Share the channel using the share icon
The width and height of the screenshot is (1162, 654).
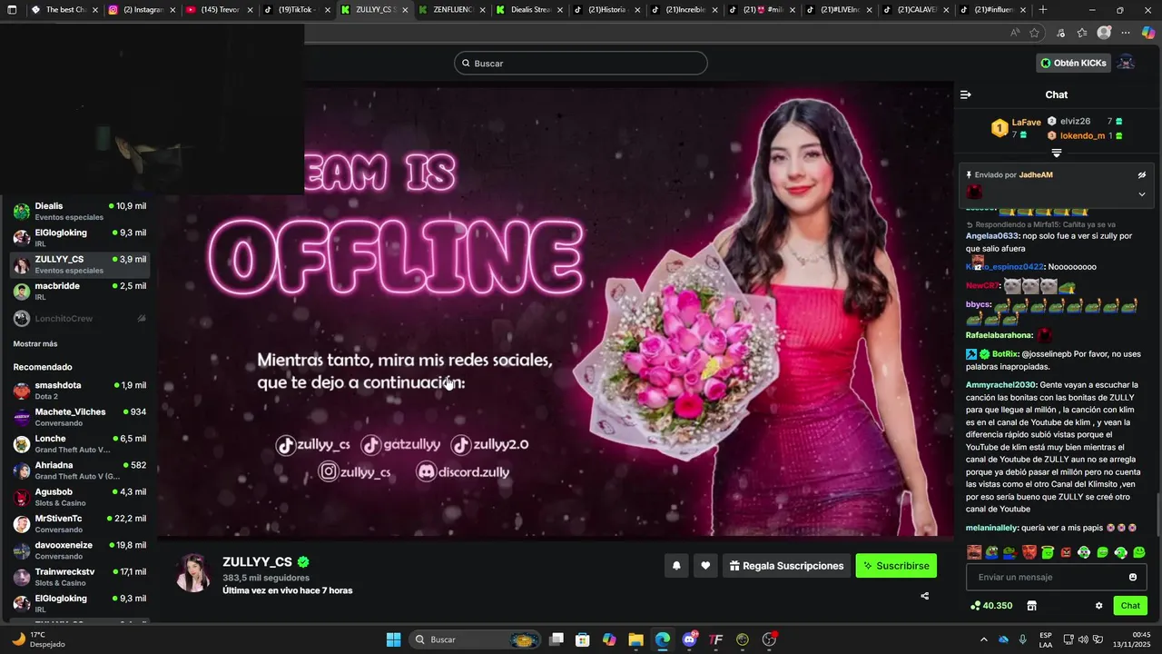point(925,596)
